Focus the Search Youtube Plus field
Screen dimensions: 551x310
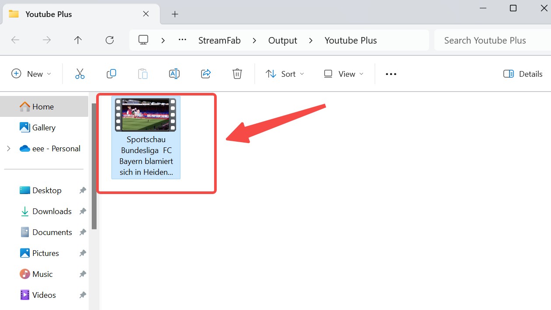pyautogui.click(x=492, y=40)
